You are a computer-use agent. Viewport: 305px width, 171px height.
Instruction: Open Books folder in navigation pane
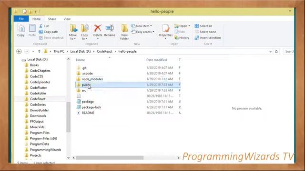[x=34, y=65]
